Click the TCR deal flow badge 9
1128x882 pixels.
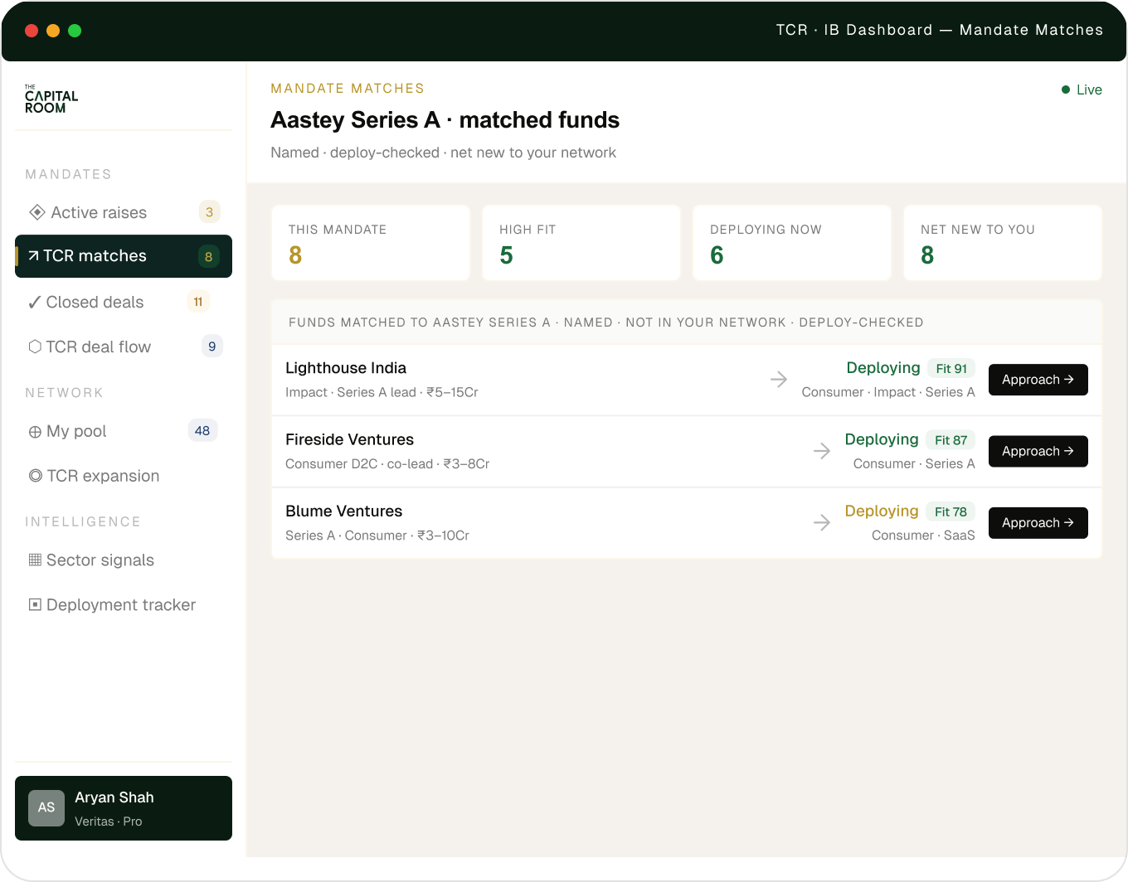coord(212,346)
